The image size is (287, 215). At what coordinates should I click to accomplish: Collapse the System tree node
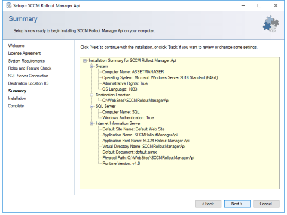point(91,66)
